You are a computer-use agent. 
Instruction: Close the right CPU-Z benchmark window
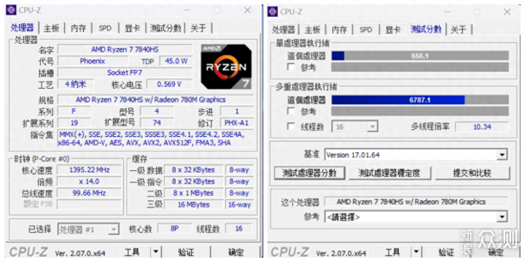(507, 12)
